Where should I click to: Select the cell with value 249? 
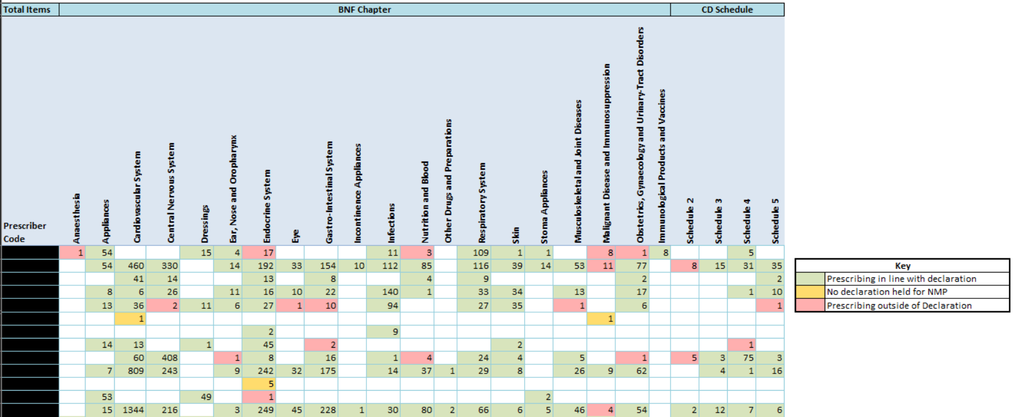[259, 410]
